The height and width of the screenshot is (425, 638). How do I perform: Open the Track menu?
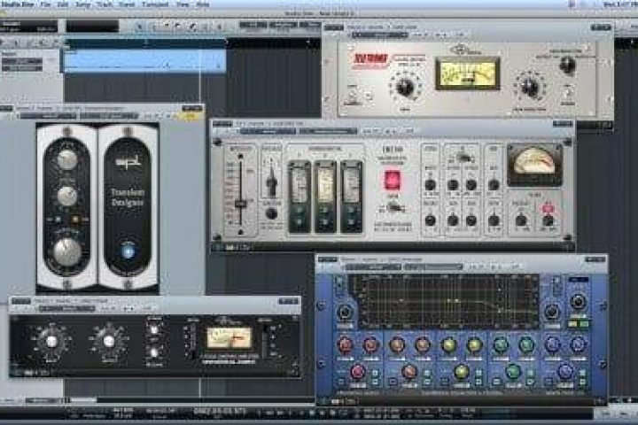(105, 4)
